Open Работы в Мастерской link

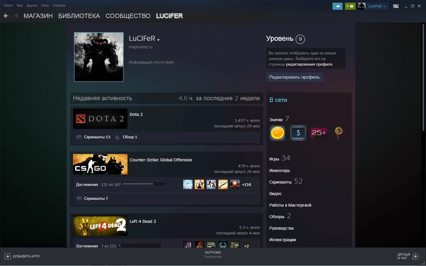coord(290,205)
